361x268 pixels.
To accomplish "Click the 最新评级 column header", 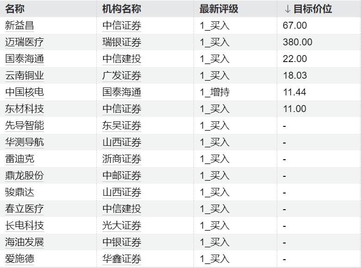I will tap(219, 9).
